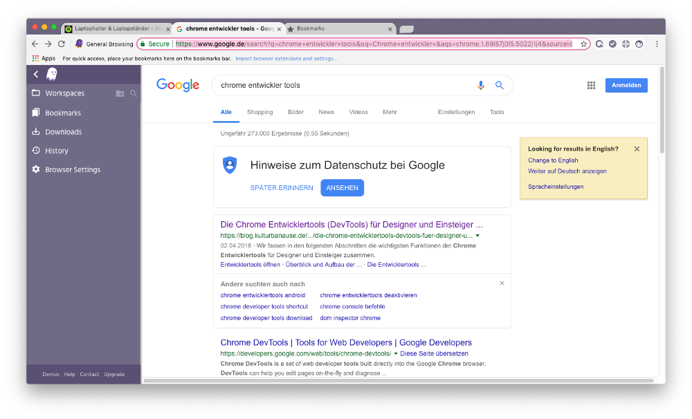Image resolution: width=692 pixels, height=419 pixels.
Task: Click the address bar URL
Action: click(x=374, y=44)
